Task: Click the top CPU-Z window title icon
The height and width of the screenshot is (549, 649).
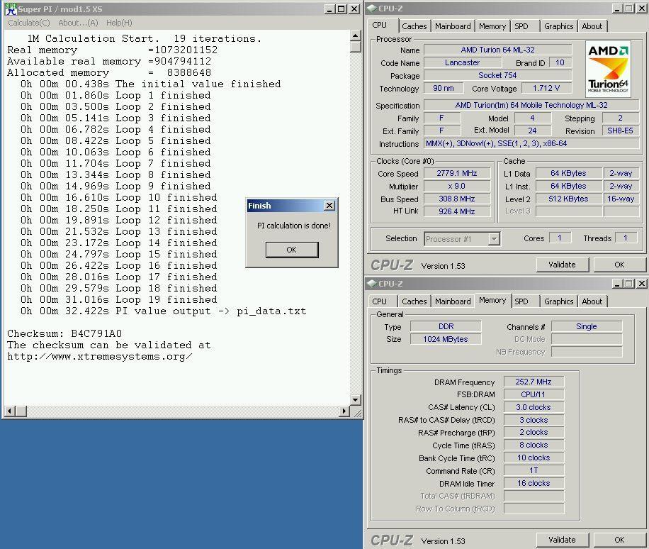Action: pos(372,9)
